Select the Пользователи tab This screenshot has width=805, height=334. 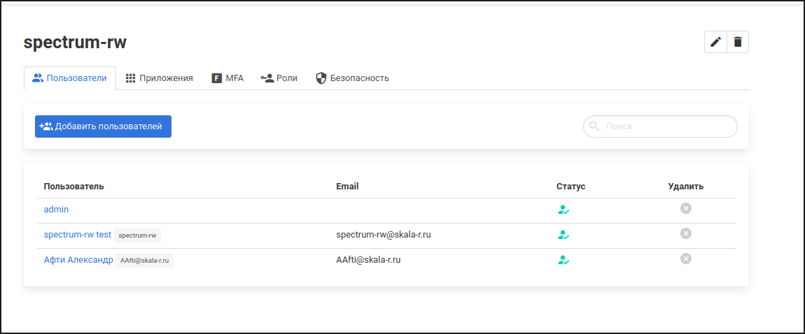coord(69,78)
